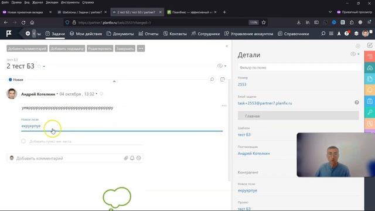Click the rocket icon in top bar

point(339,33)
